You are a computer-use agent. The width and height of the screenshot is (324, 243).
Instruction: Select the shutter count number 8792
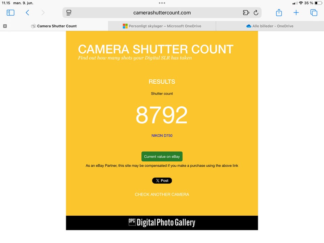(x=162, y=115)
